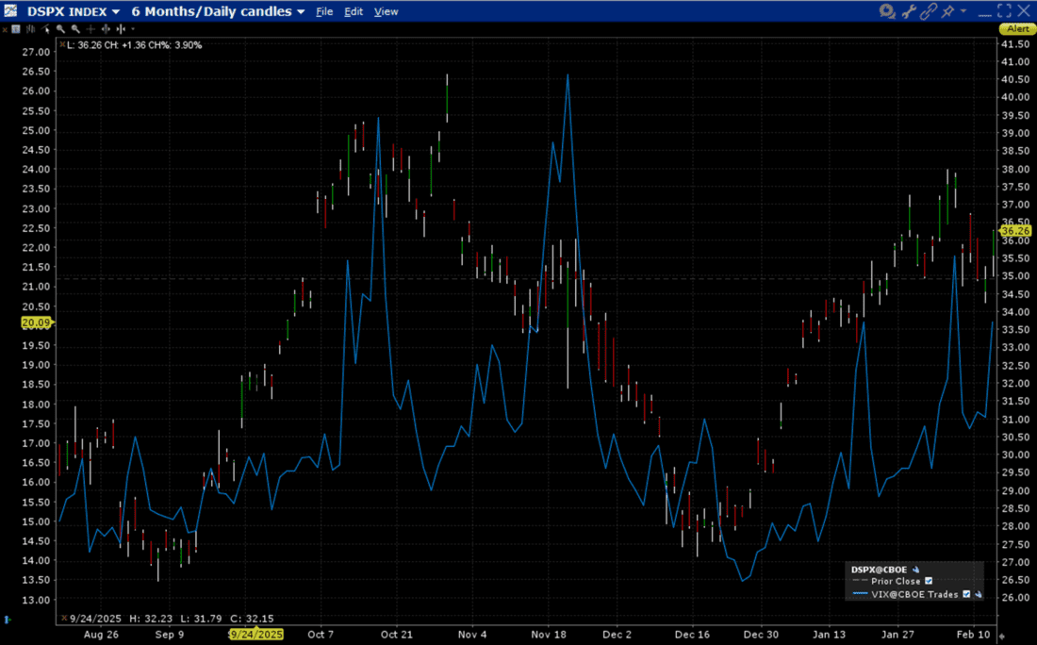Open the 6 Months/Daily candles dropdown
This screenshot has height=645, width=1037.
(x=301, y=11)
